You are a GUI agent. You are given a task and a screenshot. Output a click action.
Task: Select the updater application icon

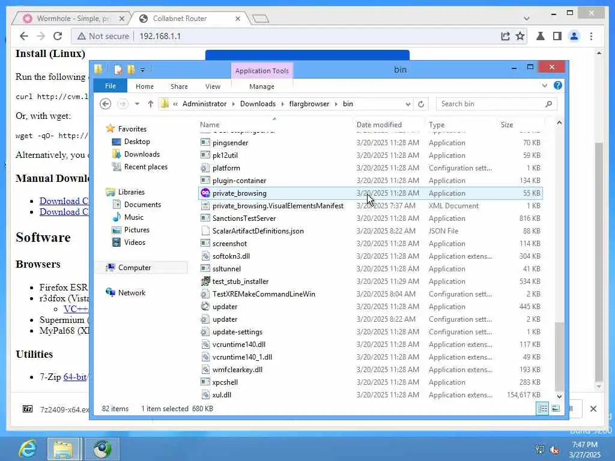click(x=205, y=306)
